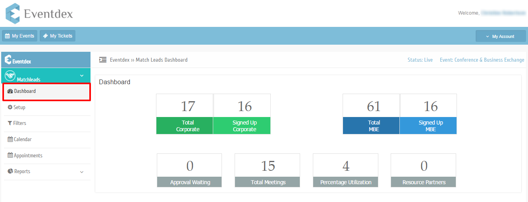Open Calendar in the sidebar
The height and width of the screenshot is (202, 528).
point(47,140)
